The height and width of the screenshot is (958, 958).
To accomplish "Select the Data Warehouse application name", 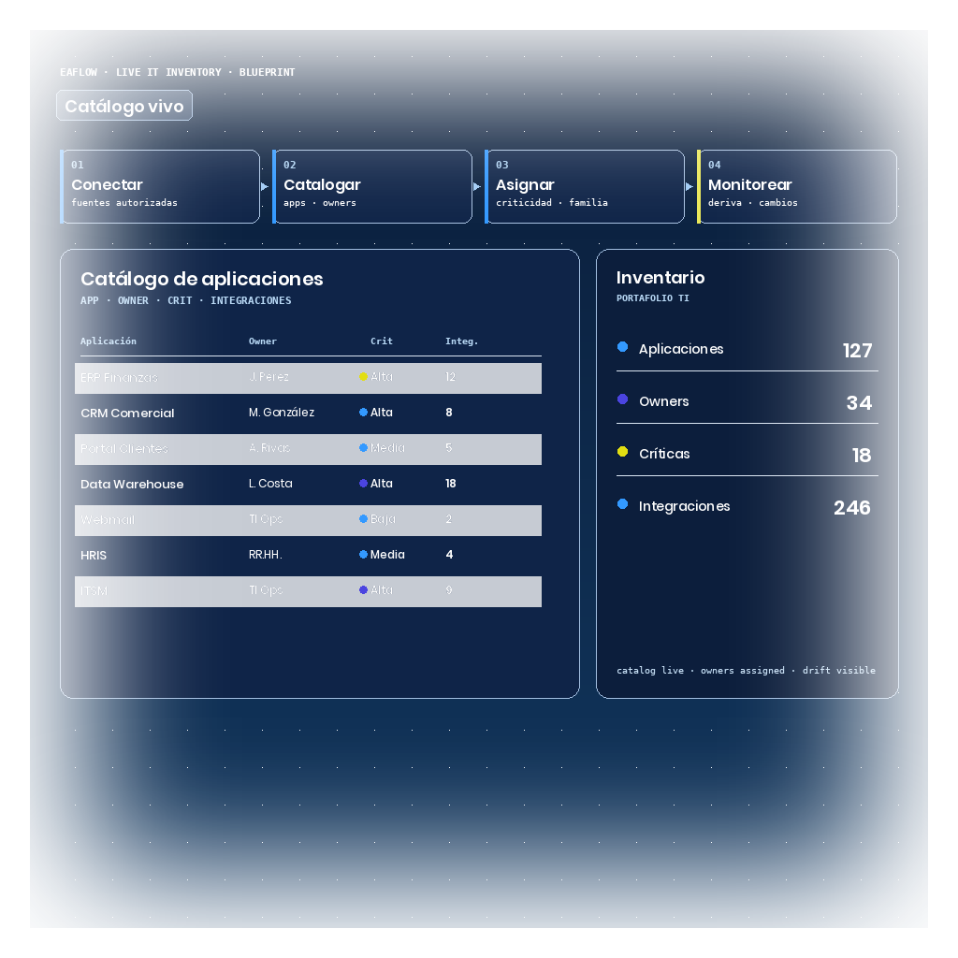I will [132, 484].
